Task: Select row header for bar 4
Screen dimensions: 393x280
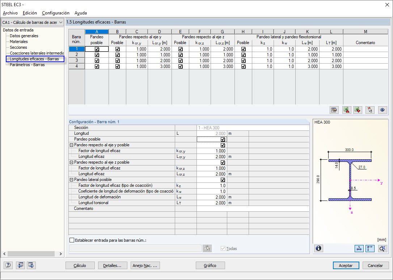Action: pos(77,66)
